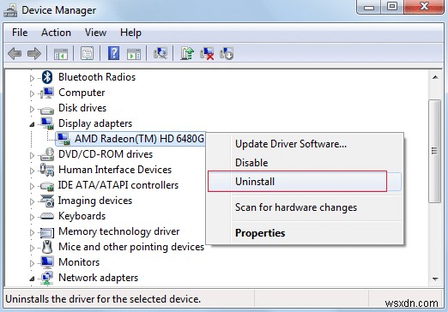This screenshot has width=448, height=312.
Task: Open the Action menu
Action: click(56, 33)
